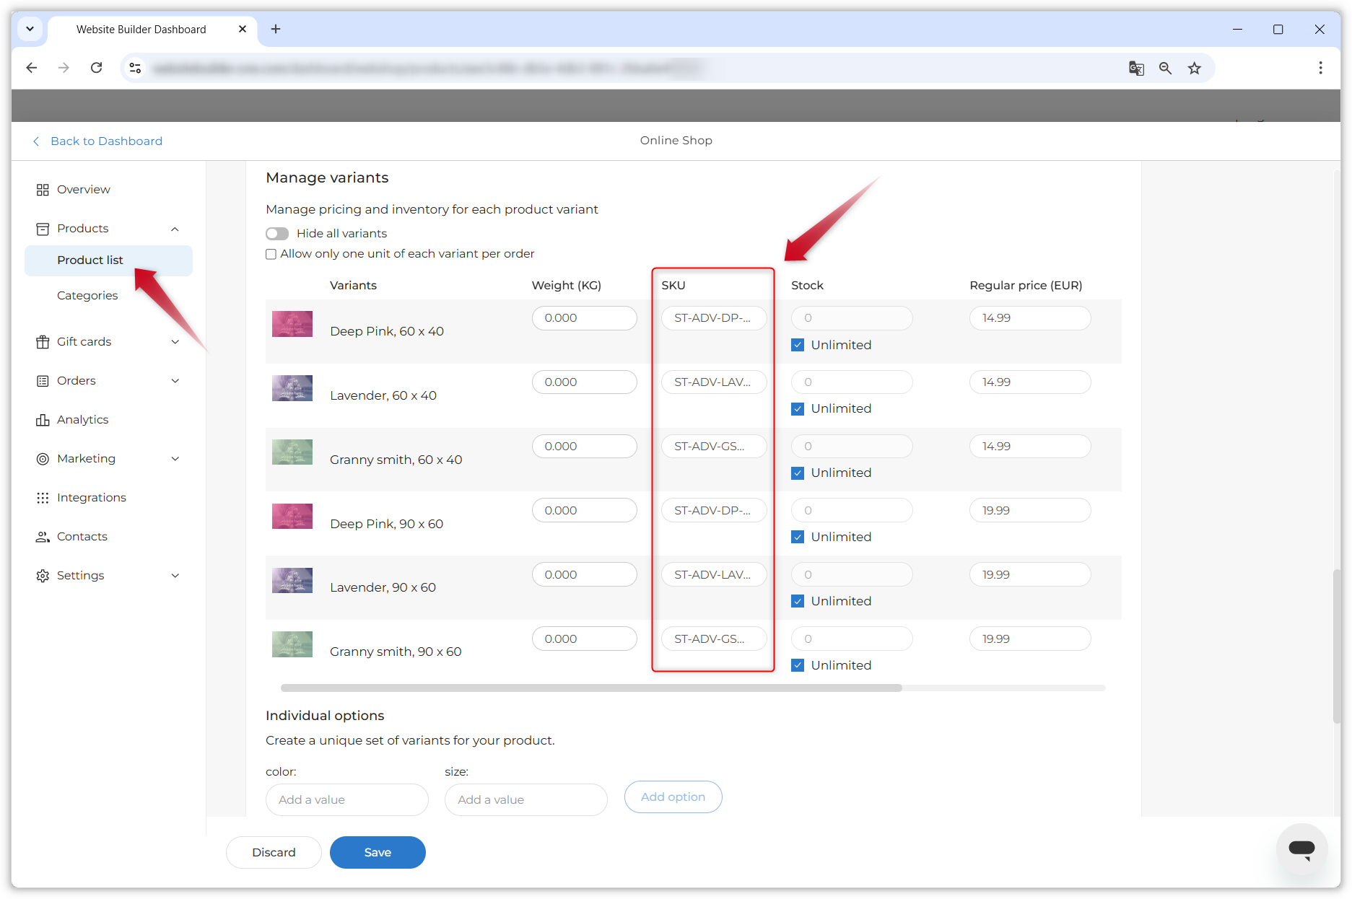Screen dimensions: 1352x899
Task: Click the Marketing target icon
Action: click(43, 459)
